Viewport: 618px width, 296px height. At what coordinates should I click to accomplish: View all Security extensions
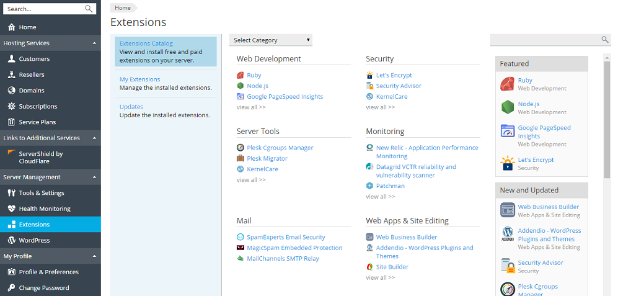point(380,107)
